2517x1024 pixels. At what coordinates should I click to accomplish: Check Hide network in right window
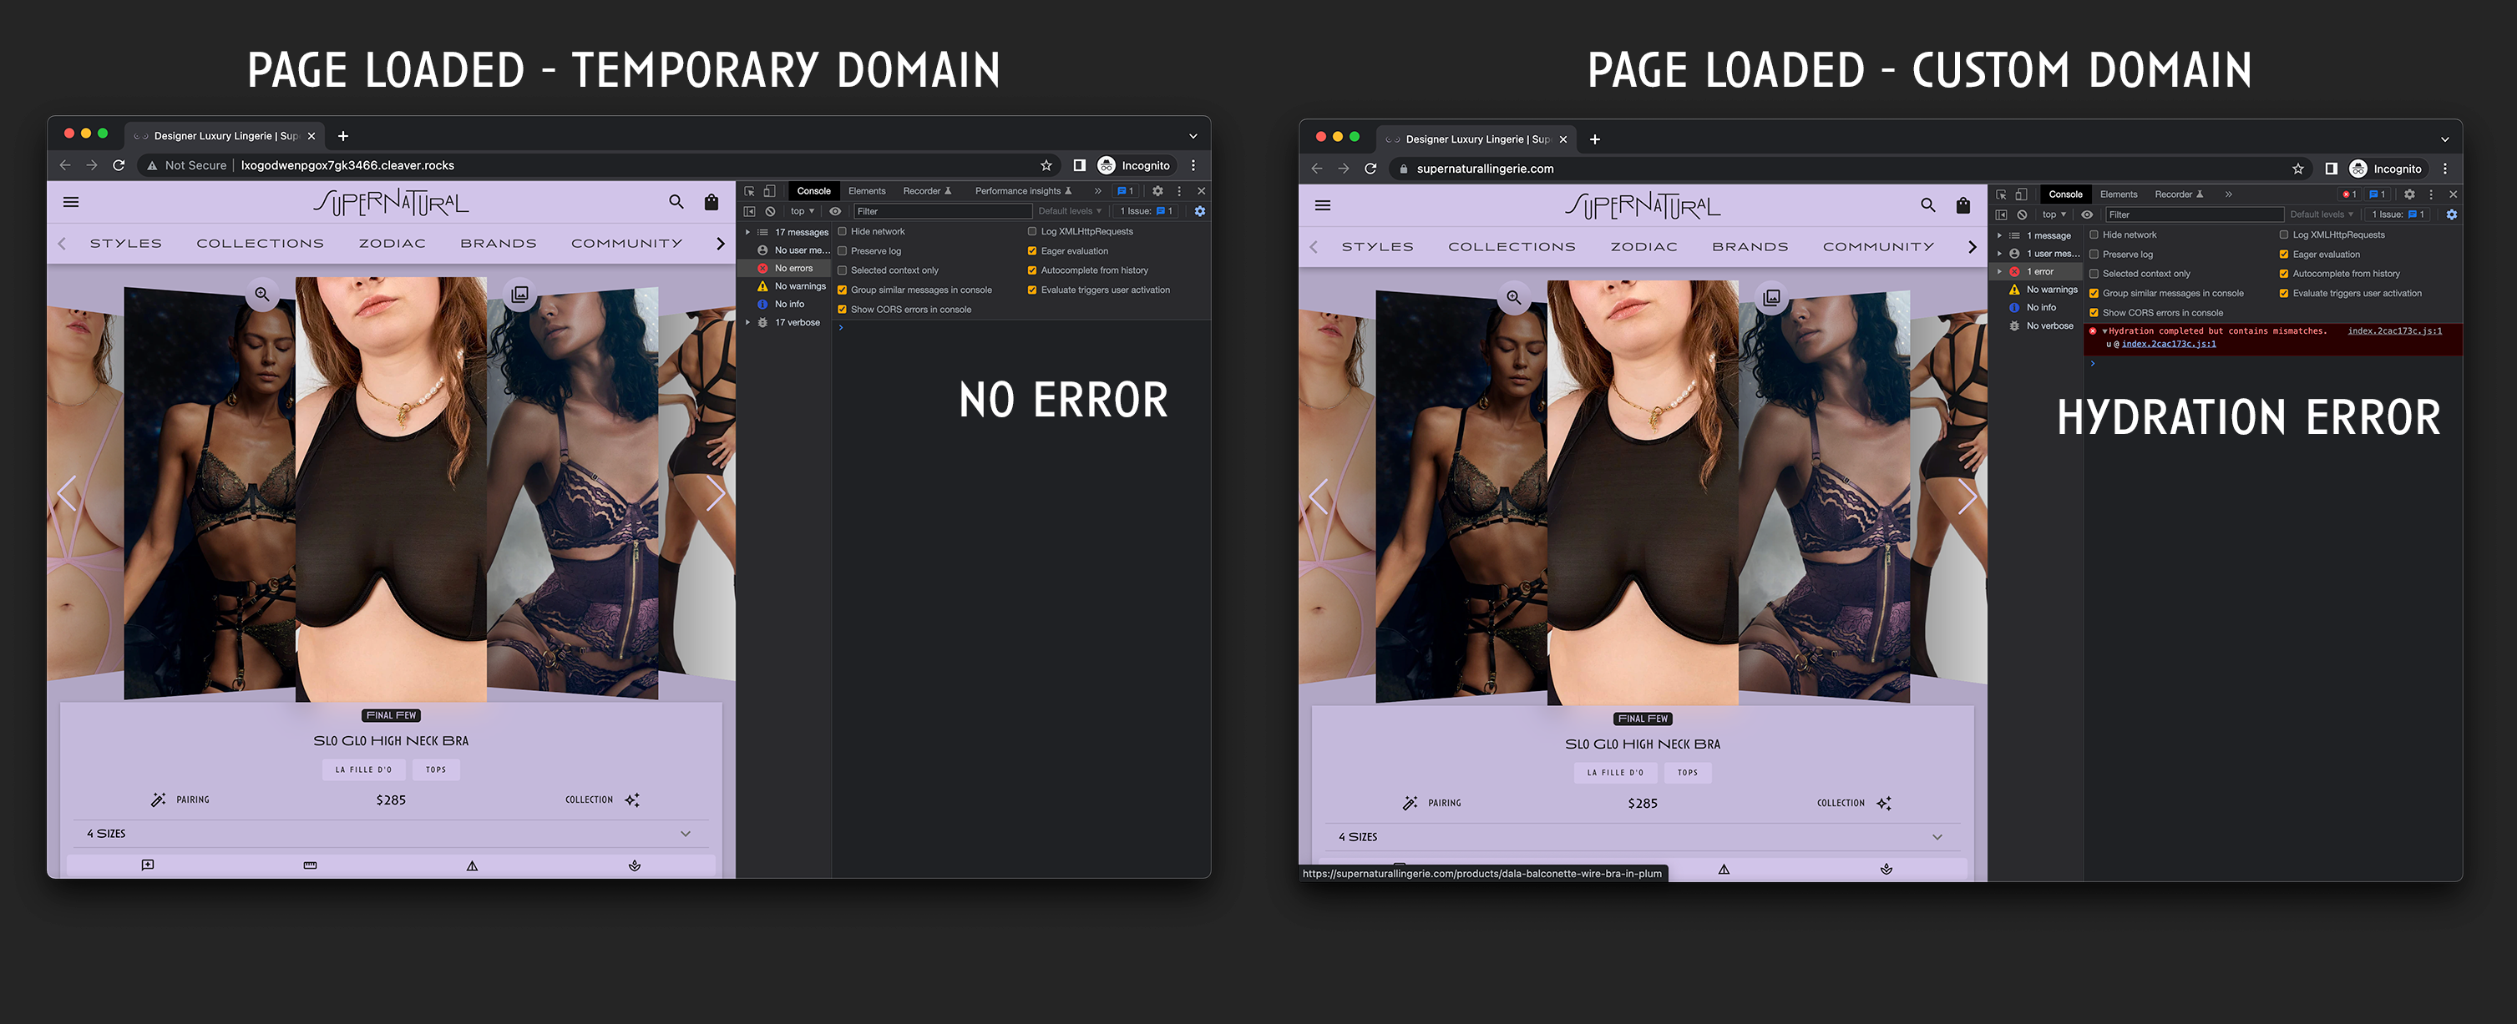pos(2094,235)
